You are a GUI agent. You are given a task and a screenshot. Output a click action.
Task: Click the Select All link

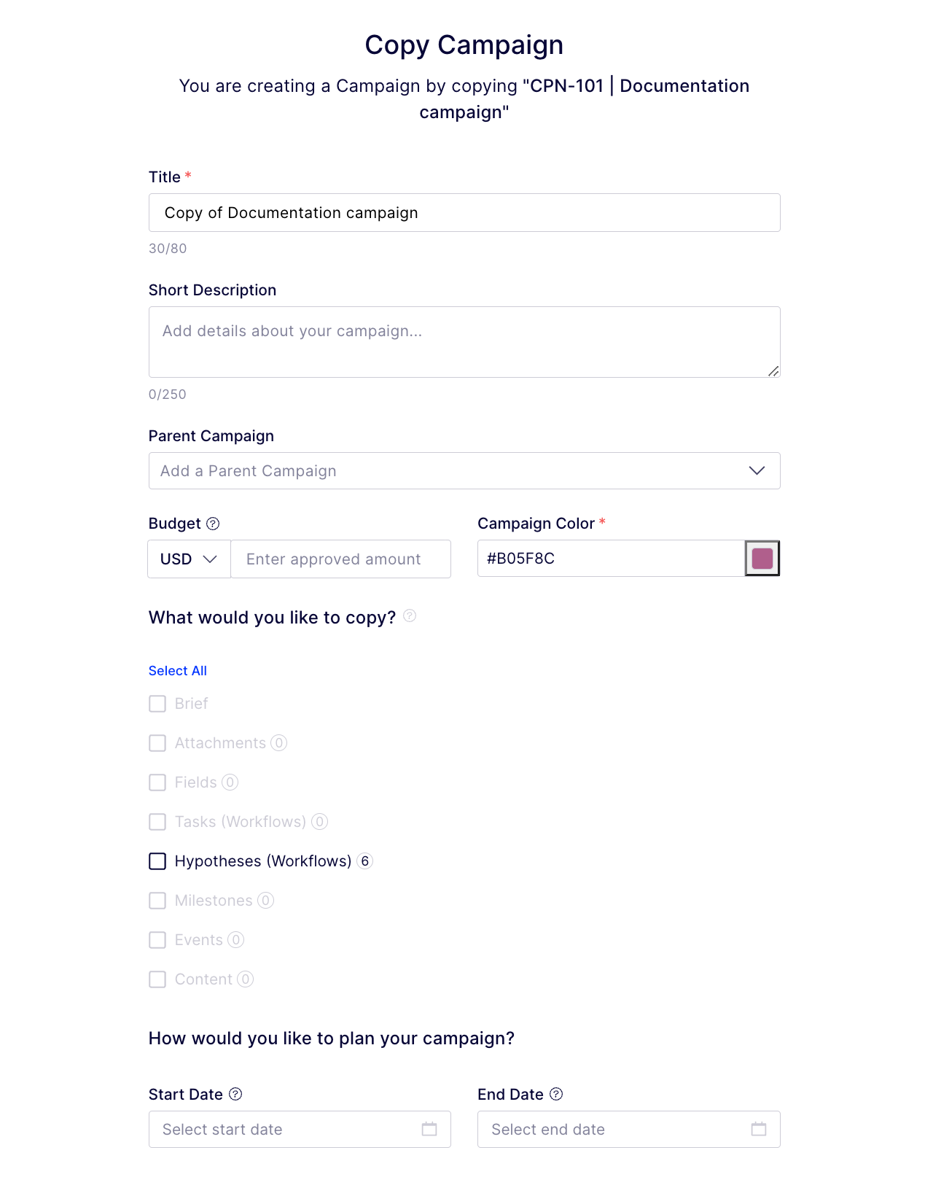pos(178,671)
